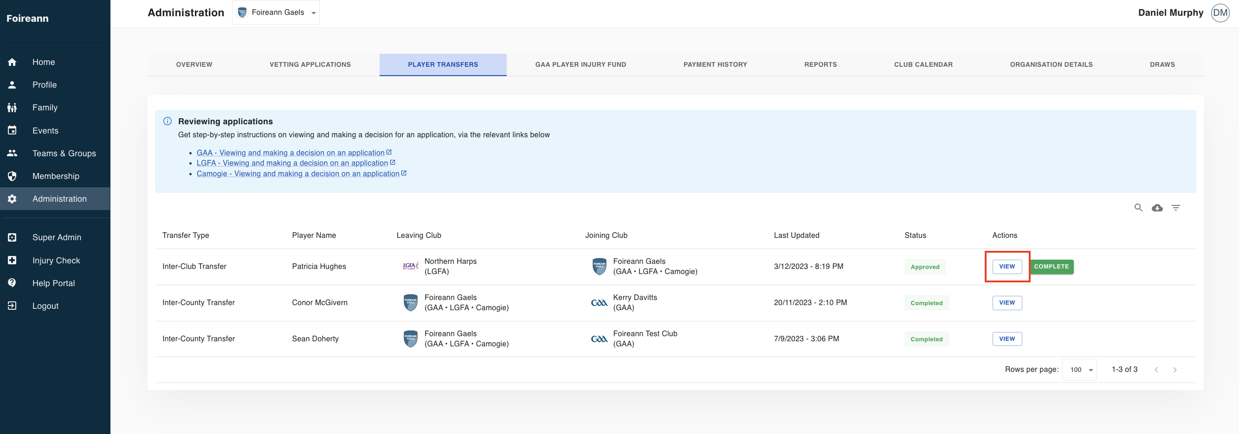Open GAA Player Injury Fund tab
The width and height of the screenshot is (1239, 434).
581,64
